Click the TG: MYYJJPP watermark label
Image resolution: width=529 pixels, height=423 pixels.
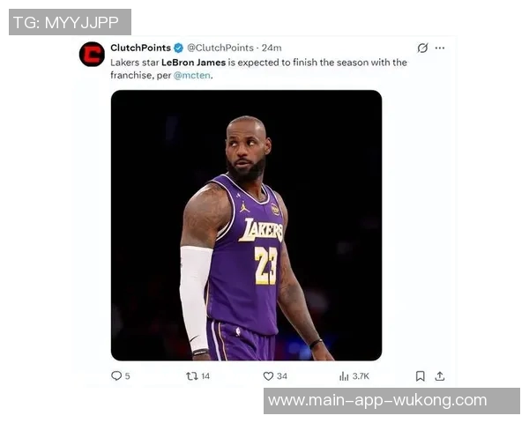[70, 22]
